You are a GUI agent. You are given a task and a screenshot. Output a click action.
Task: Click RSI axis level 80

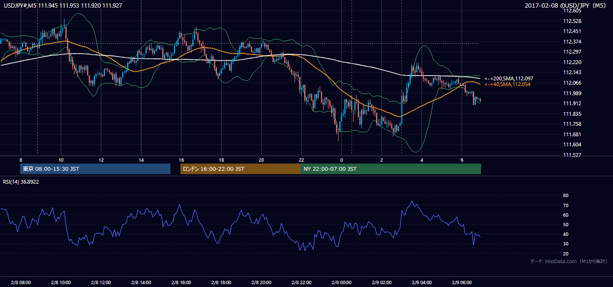click(566, 196)
